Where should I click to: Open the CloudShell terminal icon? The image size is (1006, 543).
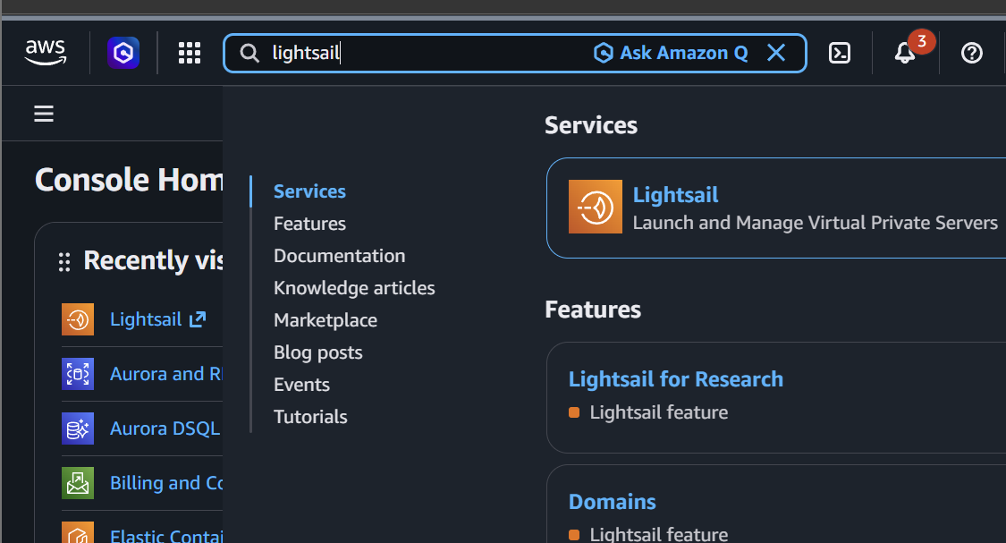[839, 53]
